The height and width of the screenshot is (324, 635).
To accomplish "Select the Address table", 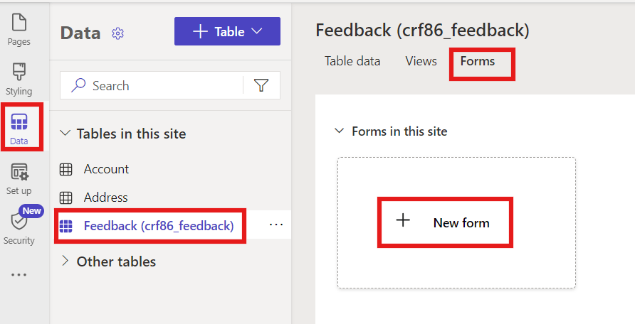I will pos(105,198).
